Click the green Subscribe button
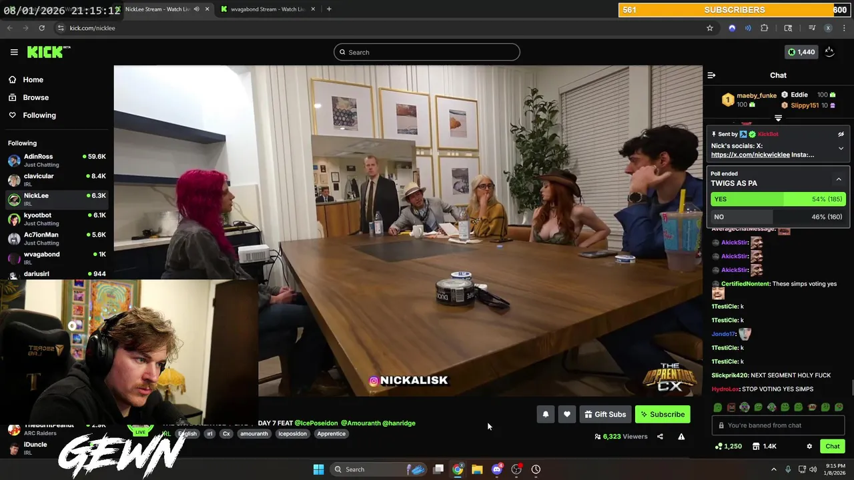This screenshot has height=480, width=854. [663, 415]
